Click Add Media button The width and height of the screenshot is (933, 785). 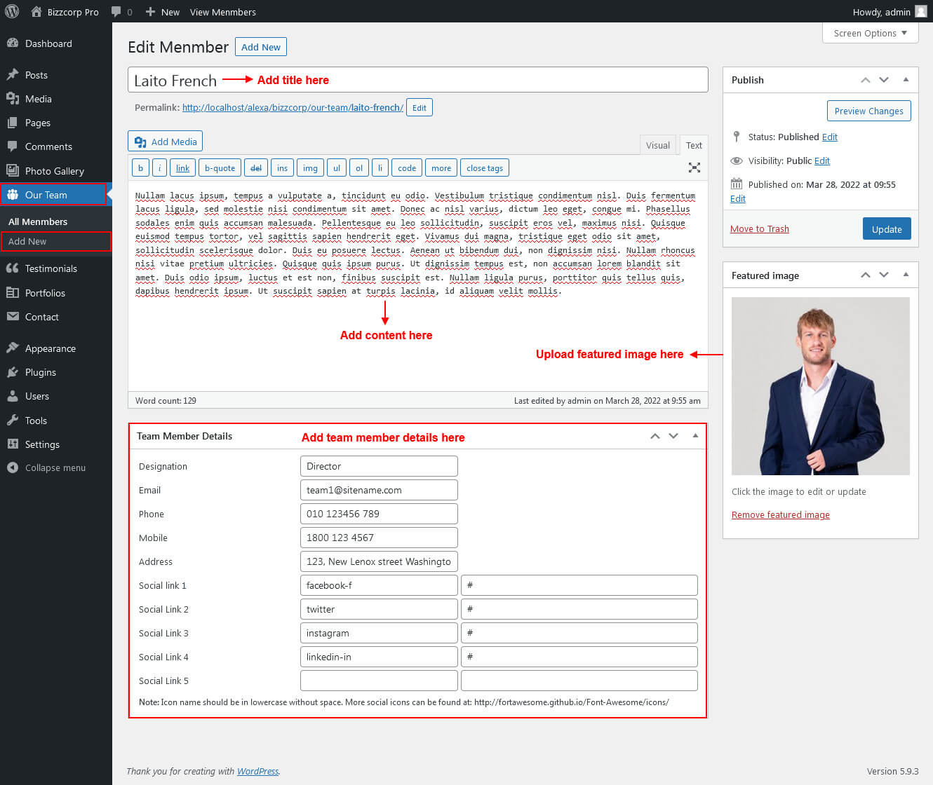(165, 142)
